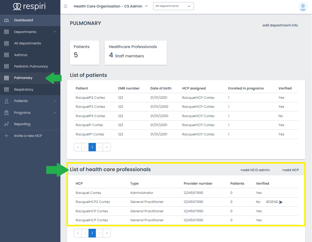The height and width of the screenshot is (242, 312).
Task: Open the Respiratory department
Action: click(23, 89)
